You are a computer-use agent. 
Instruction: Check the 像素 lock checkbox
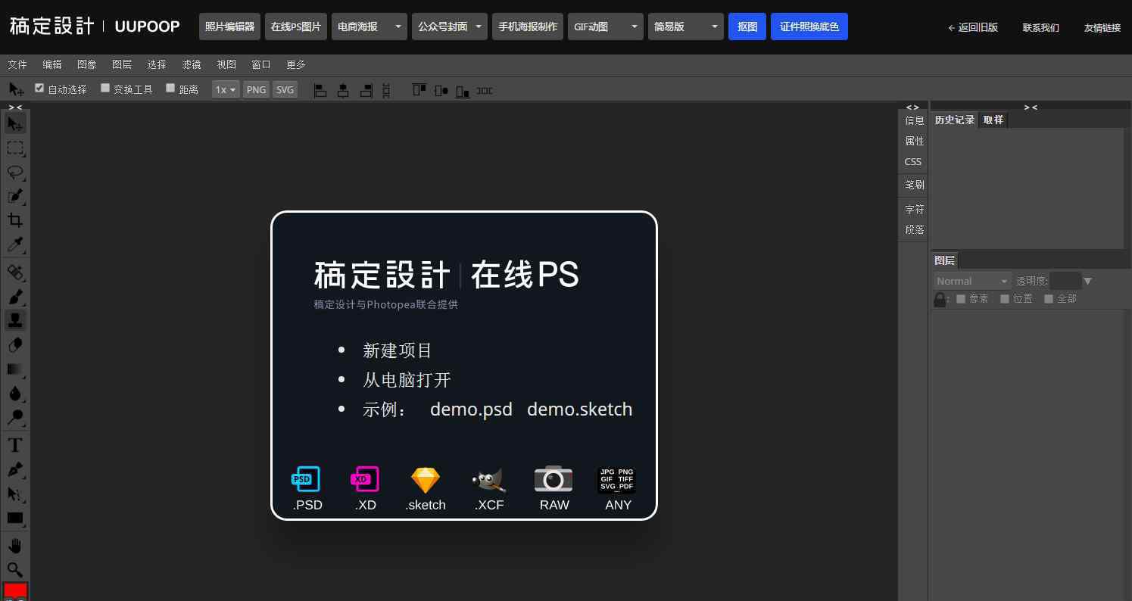961,299
